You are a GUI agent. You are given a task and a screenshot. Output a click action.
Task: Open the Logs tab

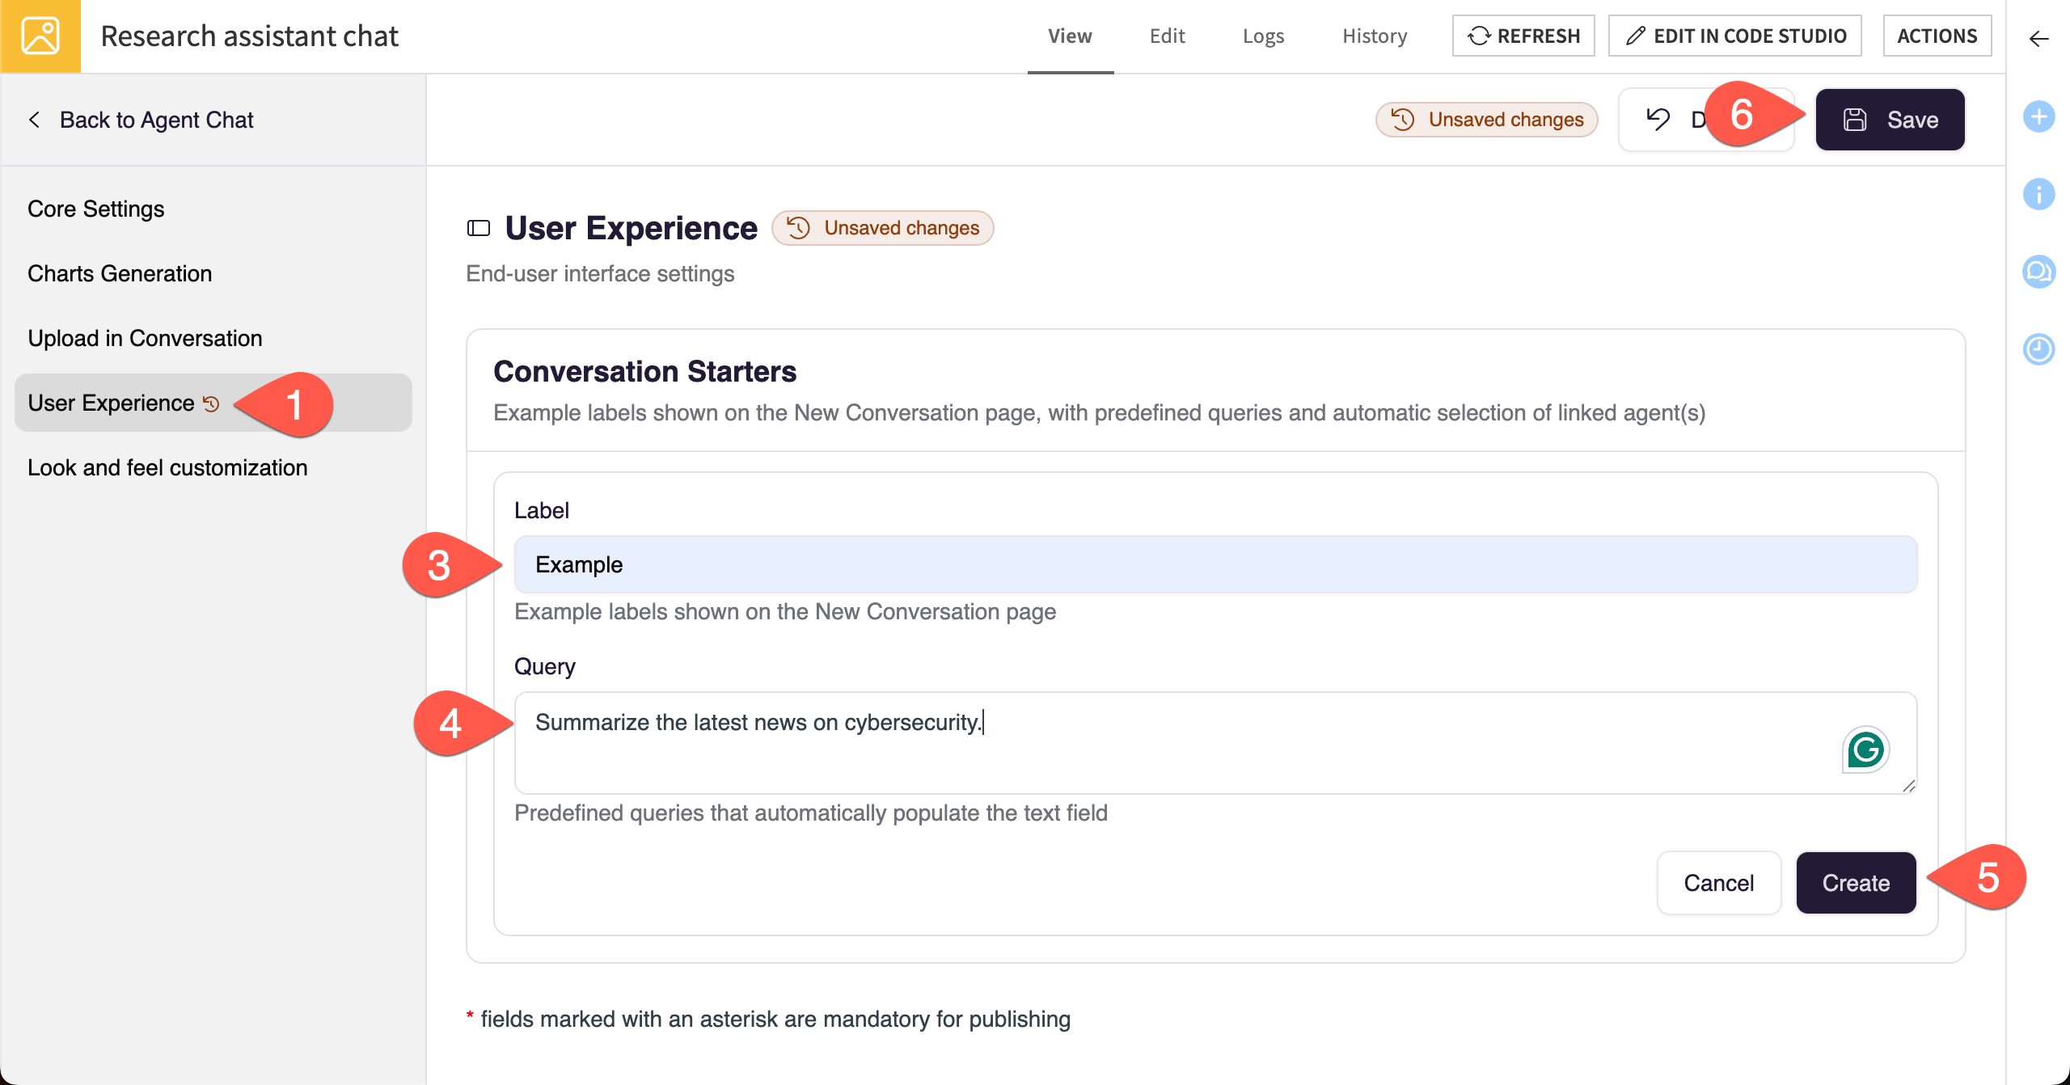[1263, 36]
